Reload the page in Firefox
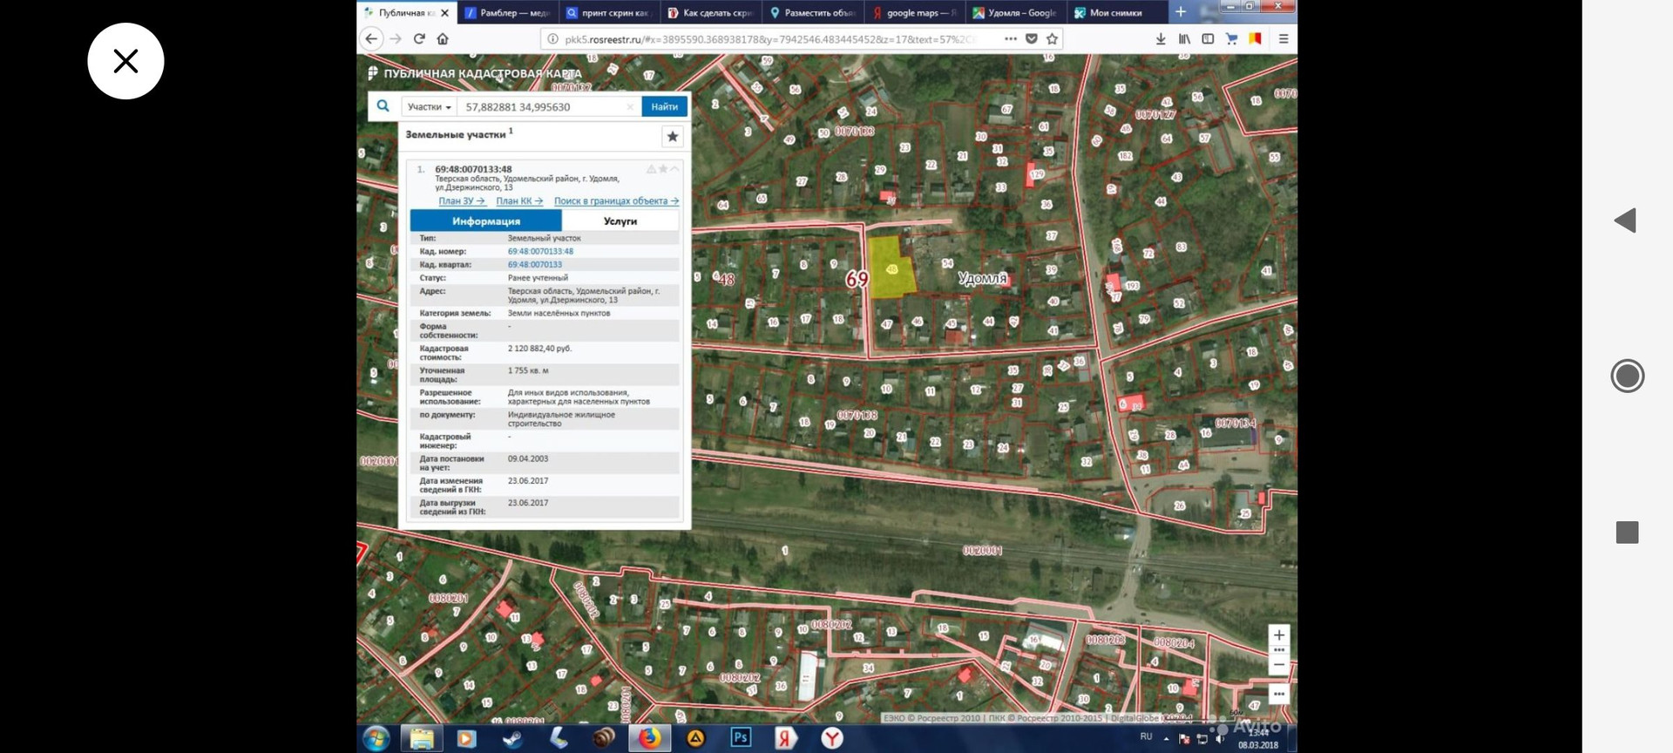The image size is (1673, 753). tap(419, 39)
